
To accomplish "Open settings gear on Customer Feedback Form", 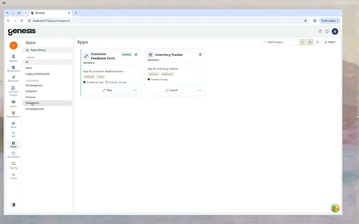I will (136, 55).
